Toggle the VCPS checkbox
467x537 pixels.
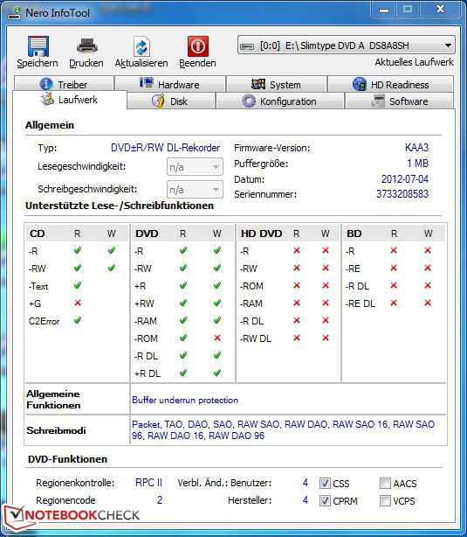click(385, 500)
